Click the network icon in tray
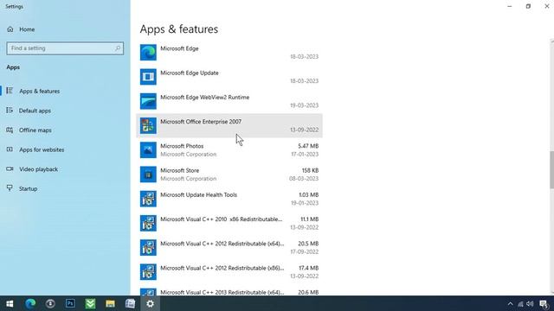 click(x=520, y=304)
